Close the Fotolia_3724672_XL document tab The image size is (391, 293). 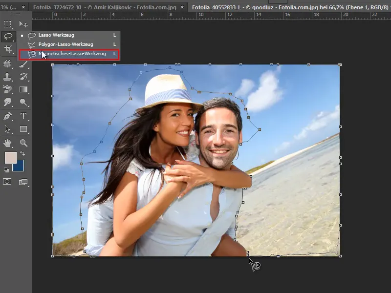point(182,8)
